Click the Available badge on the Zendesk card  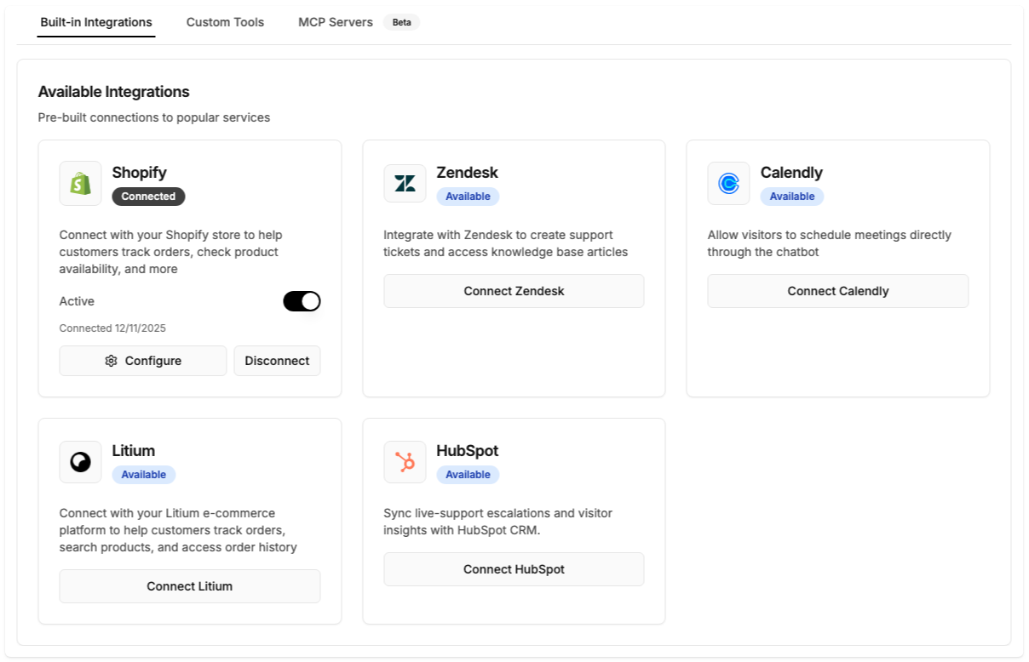pyautogui.click(x=468, y=196)
